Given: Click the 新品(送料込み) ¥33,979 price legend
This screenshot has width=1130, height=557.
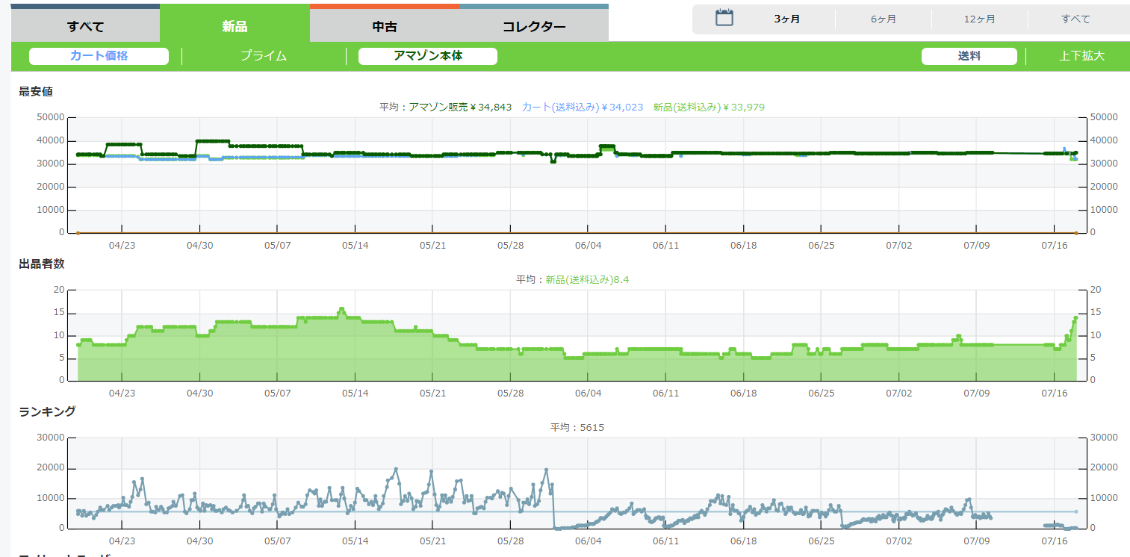Looking at the screenshot, I should click(708, 108).
